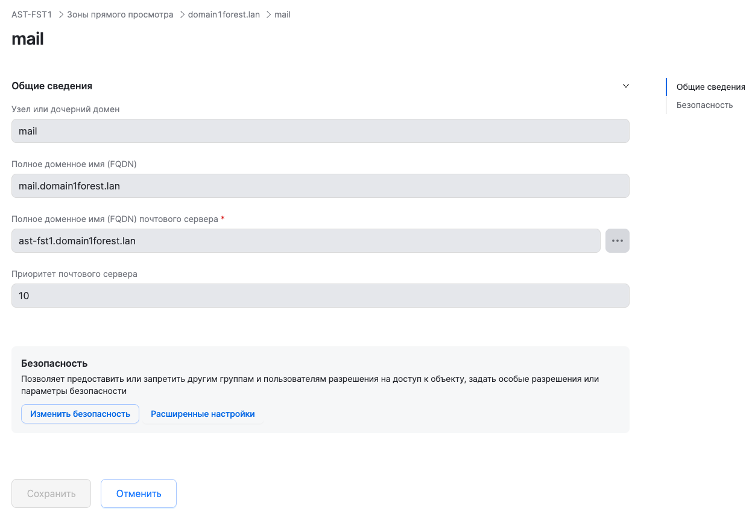
Task: Jump to Общие сведения in side navigation
Action: [x=710, y=87]
